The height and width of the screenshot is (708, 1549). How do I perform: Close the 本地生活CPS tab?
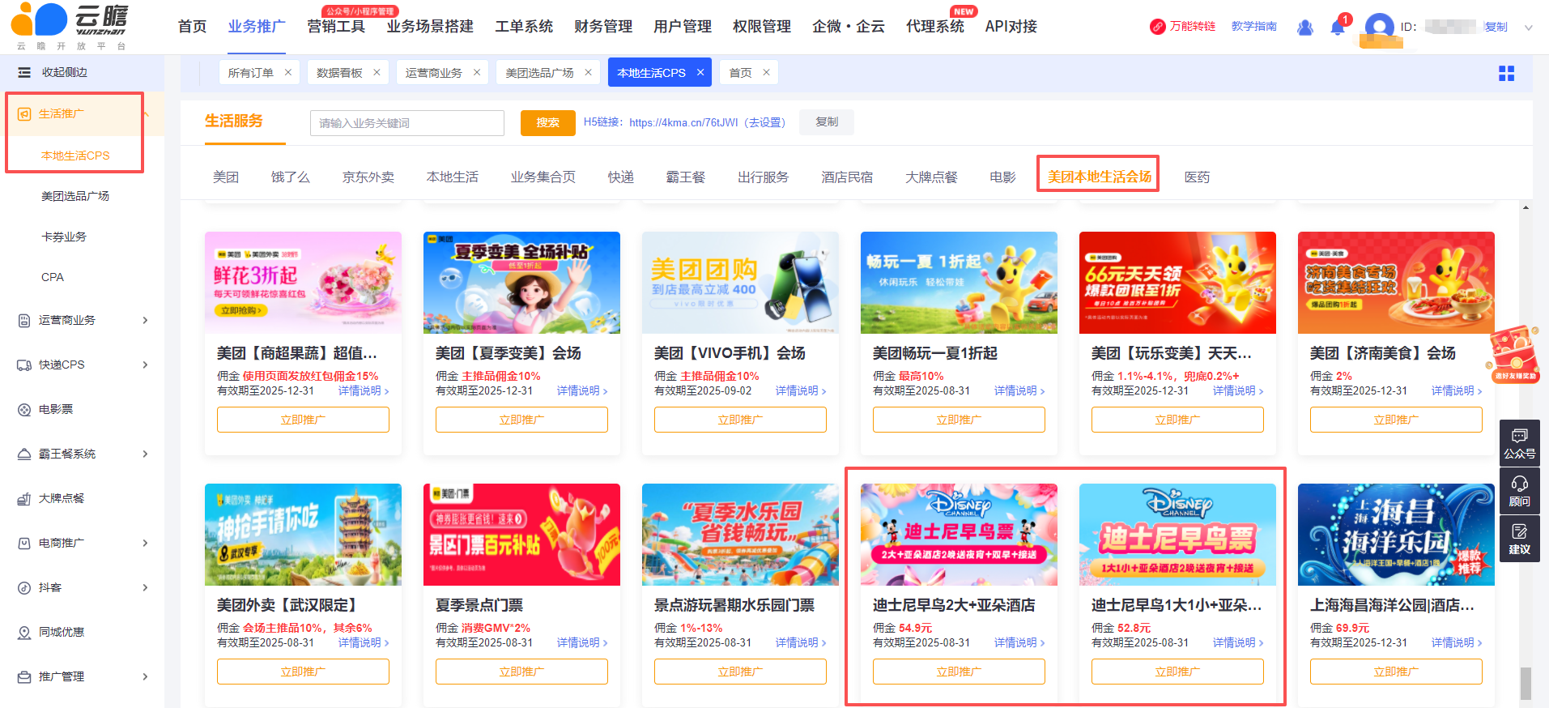[x=700, y=72]
